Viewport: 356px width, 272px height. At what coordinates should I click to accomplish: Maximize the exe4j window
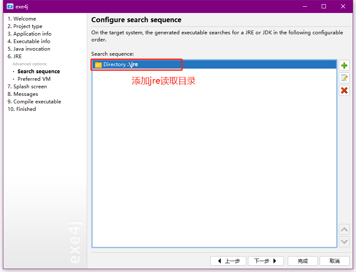tap(324, 6)
